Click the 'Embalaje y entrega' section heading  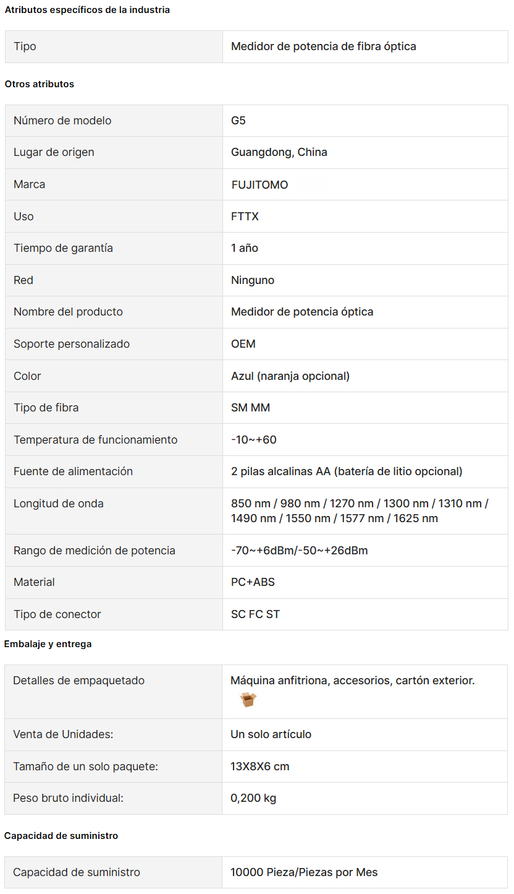pos(48,644)
